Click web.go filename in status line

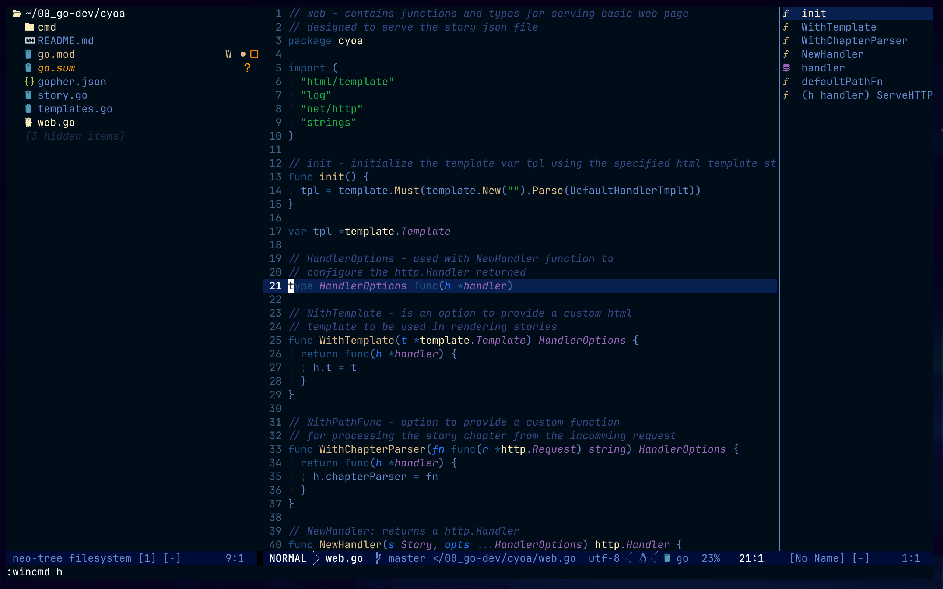(344, 558)
